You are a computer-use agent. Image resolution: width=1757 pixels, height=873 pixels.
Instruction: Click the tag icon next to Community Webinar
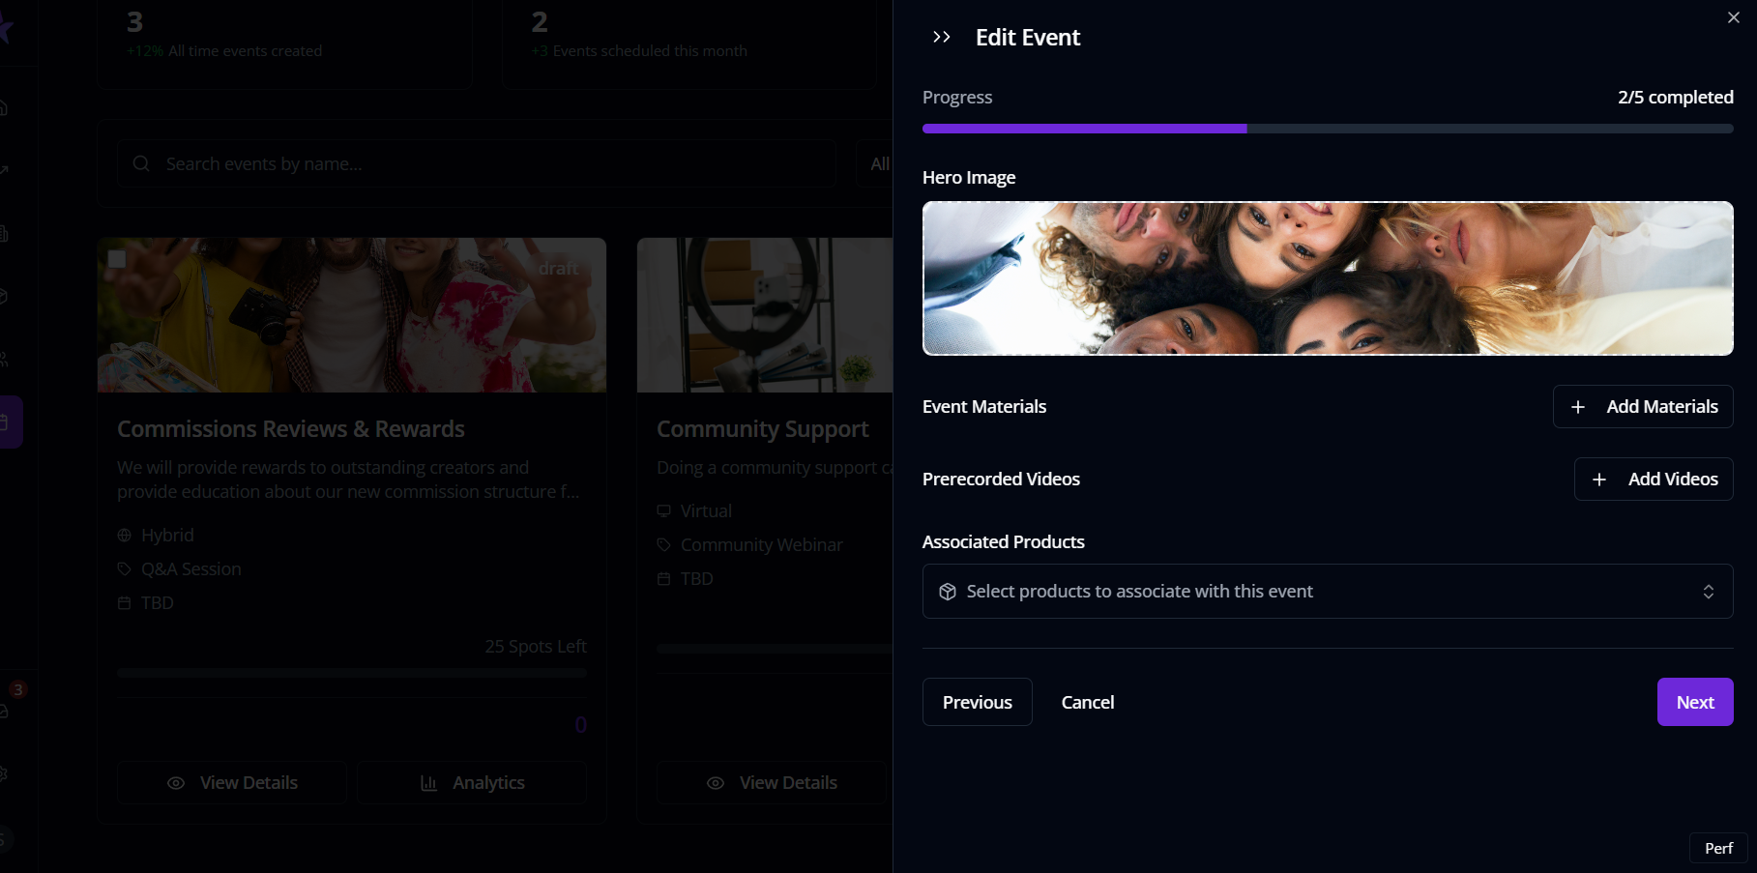tap(663, 545)
